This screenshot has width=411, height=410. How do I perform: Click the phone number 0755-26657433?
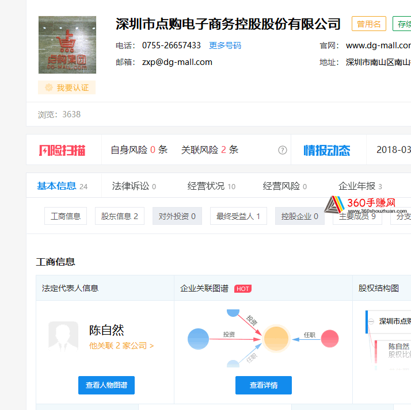(x=172, y=45)
